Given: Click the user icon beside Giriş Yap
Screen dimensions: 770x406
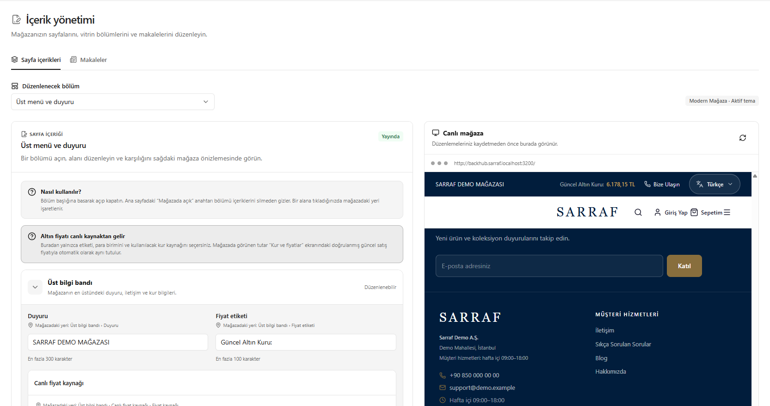Looking at the screenshot, I should [658, 212].
